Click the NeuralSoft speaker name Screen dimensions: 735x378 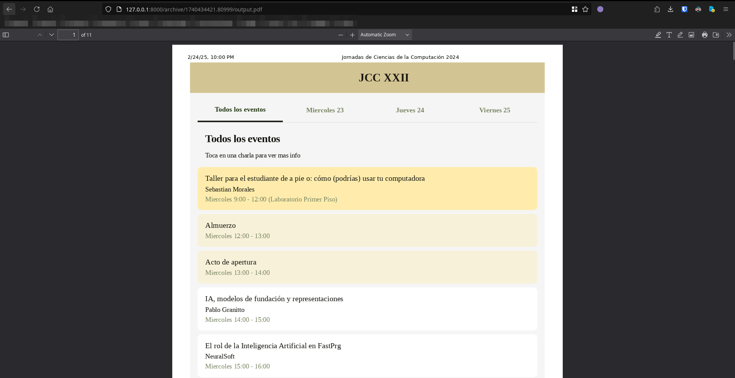[x=220, y=356]
